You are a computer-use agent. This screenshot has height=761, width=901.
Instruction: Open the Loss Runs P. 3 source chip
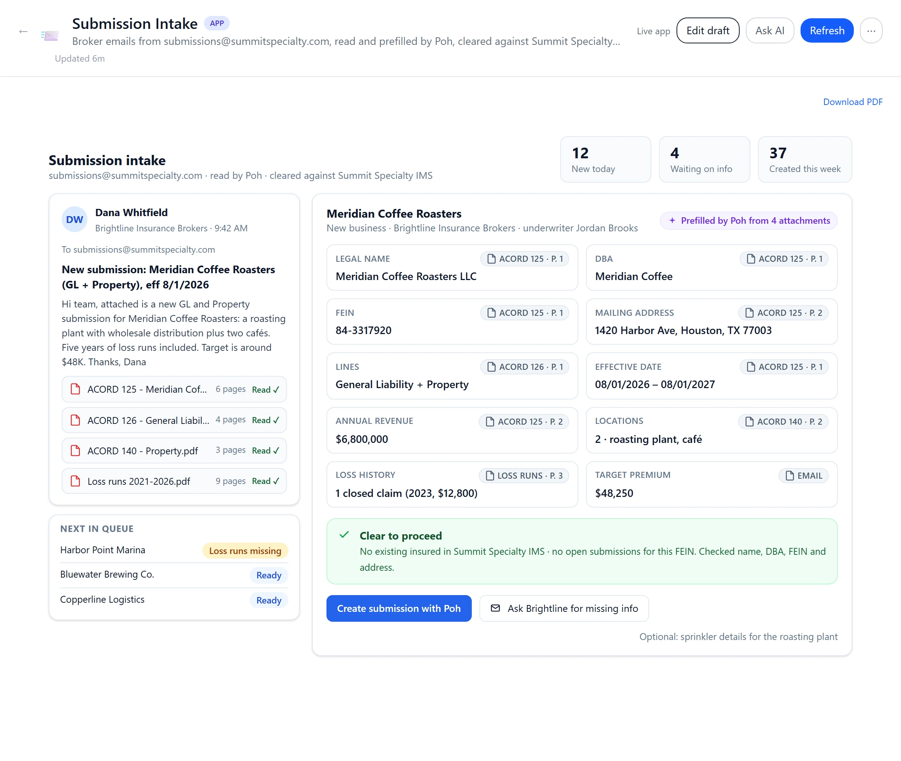[524, 475]
